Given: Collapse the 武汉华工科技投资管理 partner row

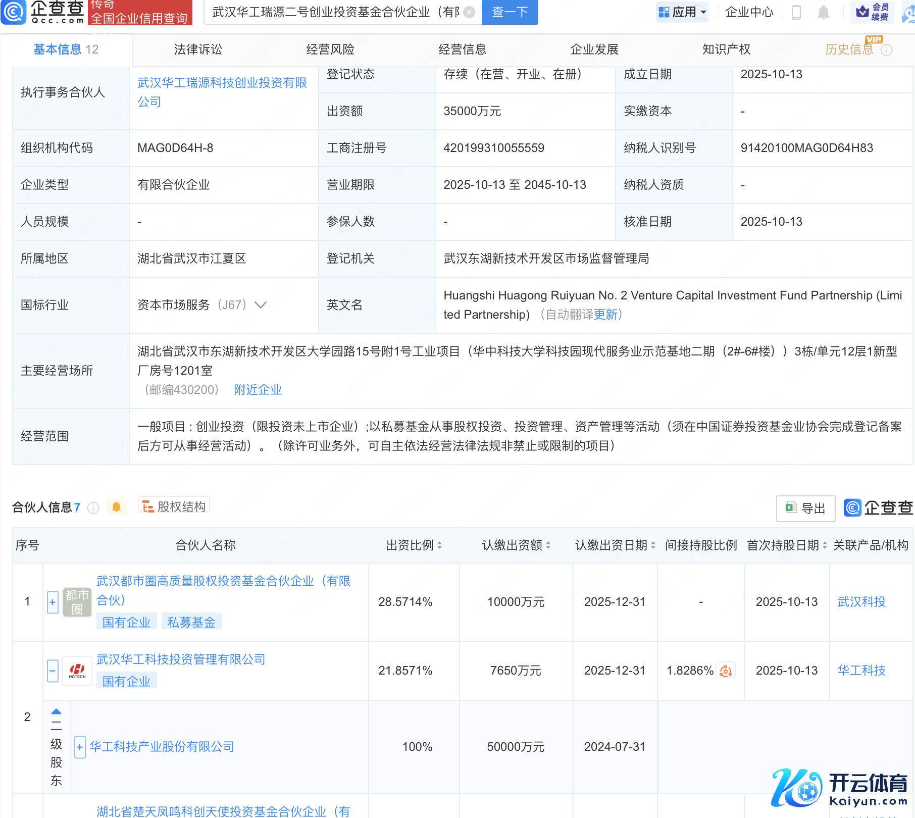Looking at the screenshot, I should click(x=53, y=671).
